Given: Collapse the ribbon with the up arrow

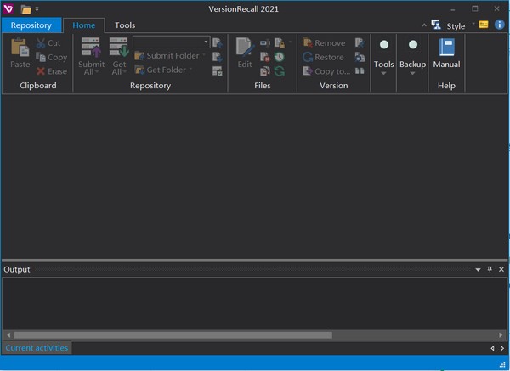Looking at the screenshot, I should point(424,25).
